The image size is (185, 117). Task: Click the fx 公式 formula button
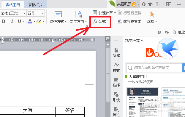pos(99,22)
